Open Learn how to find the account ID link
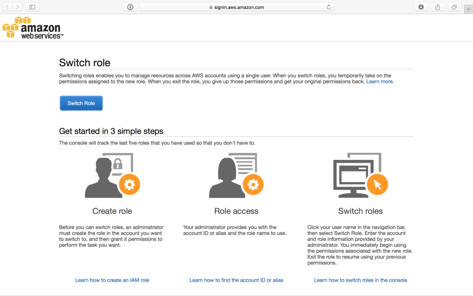Image resolution: width=473 pixels, height=296 pixels. tap(236, 280)
